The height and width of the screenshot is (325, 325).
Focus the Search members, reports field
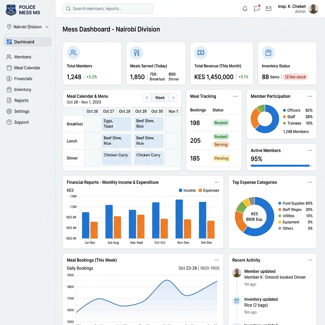(x=108, y=9)
